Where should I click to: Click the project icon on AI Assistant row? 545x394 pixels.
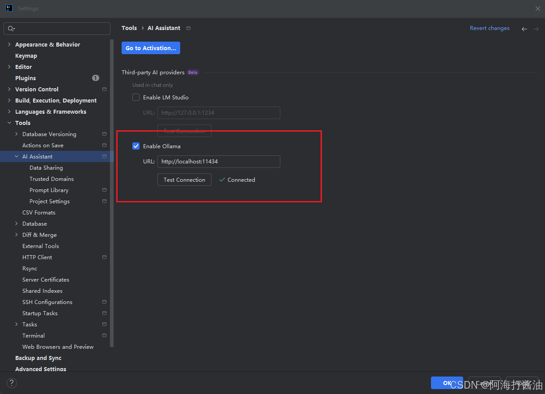click(x=104, y=156)
